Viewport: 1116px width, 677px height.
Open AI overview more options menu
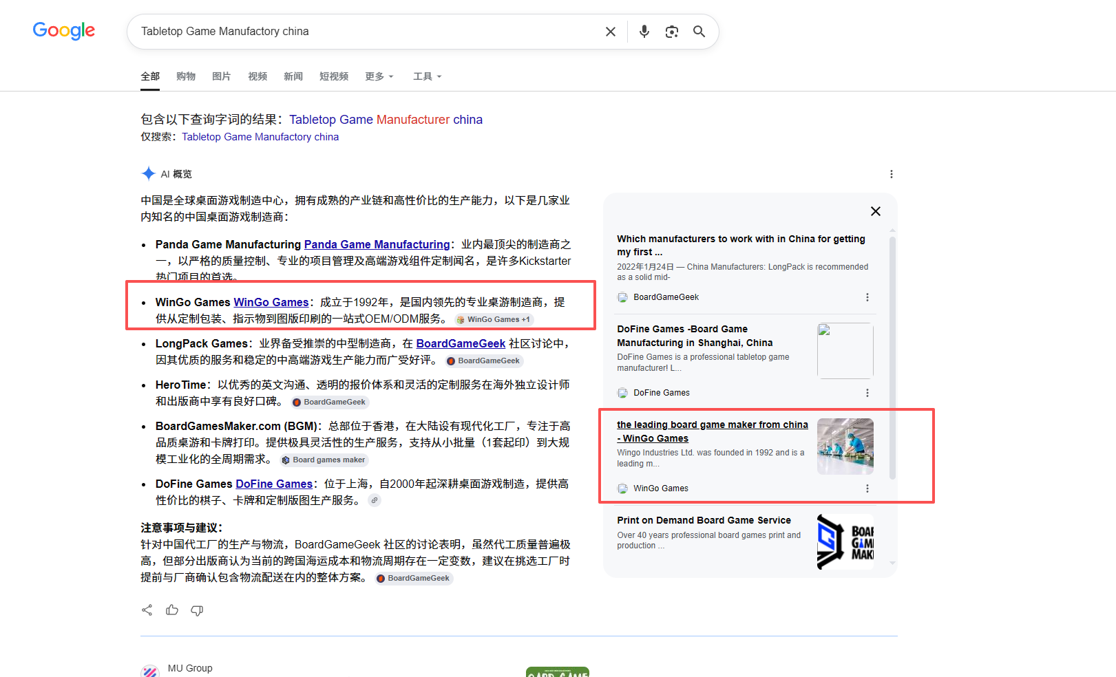(x=891, y=174)
